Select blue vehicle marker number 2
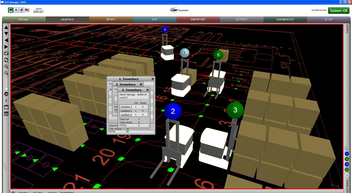This screenshot has height=193, width=352. click(173, 111)
